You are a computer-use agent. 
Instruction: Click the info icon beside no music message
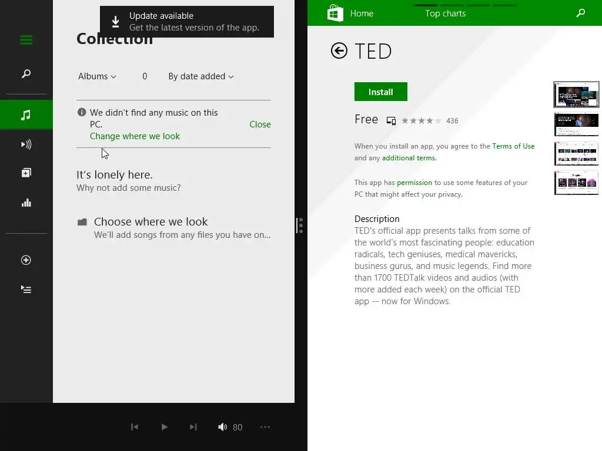(x=82, y=112)
